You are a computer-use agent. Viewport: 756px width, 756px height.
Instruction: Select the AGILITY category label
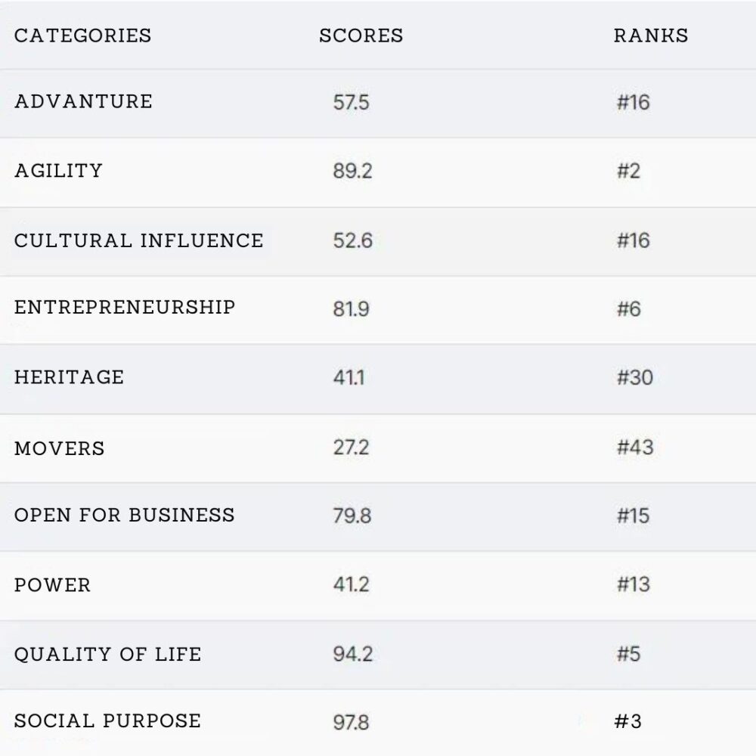click(x=58, y=171)
